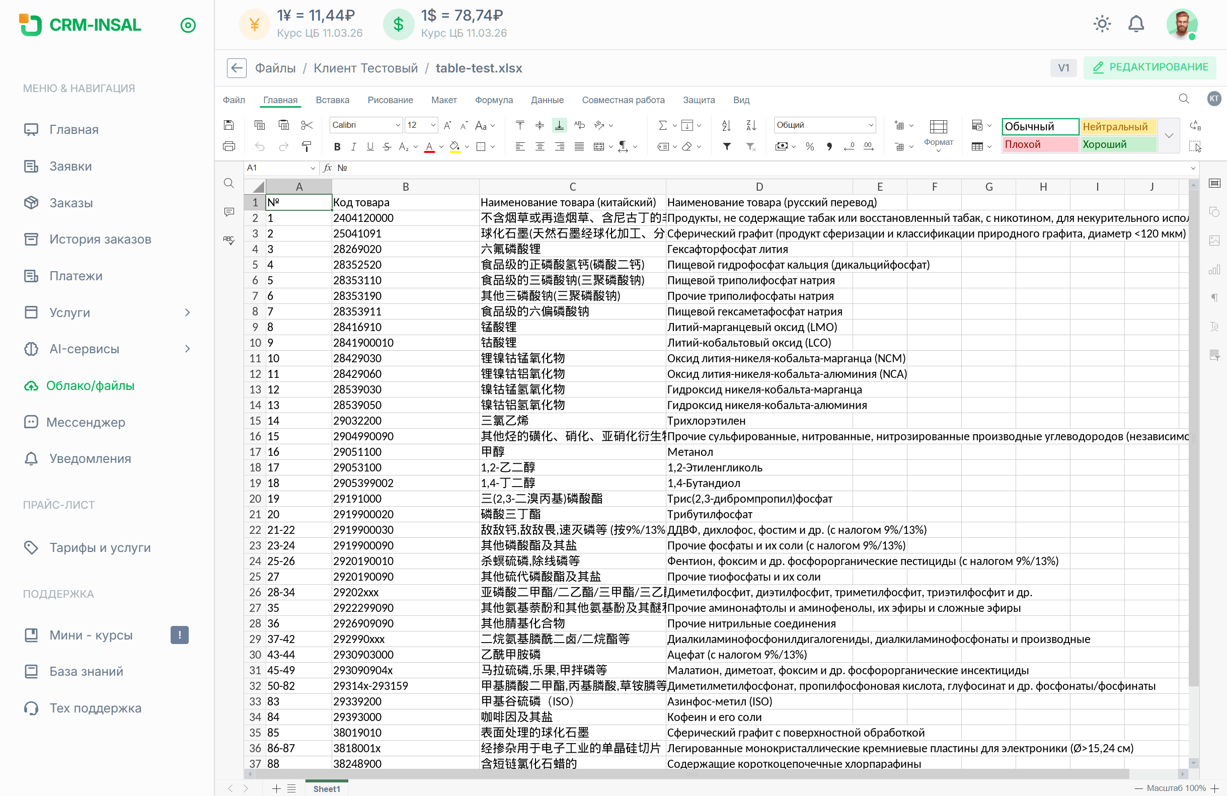Screen dimensions: 1227x796
Task: Click the Sum (sigma) icon
Action: (662, 125)
